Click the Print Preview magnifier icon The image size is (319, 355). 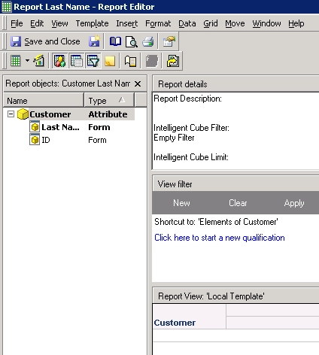point(132,41)
